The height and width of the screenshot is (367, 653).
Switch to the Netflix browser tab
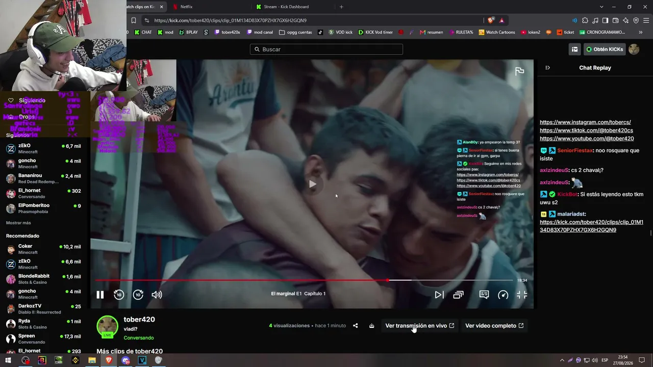(209, 7)
